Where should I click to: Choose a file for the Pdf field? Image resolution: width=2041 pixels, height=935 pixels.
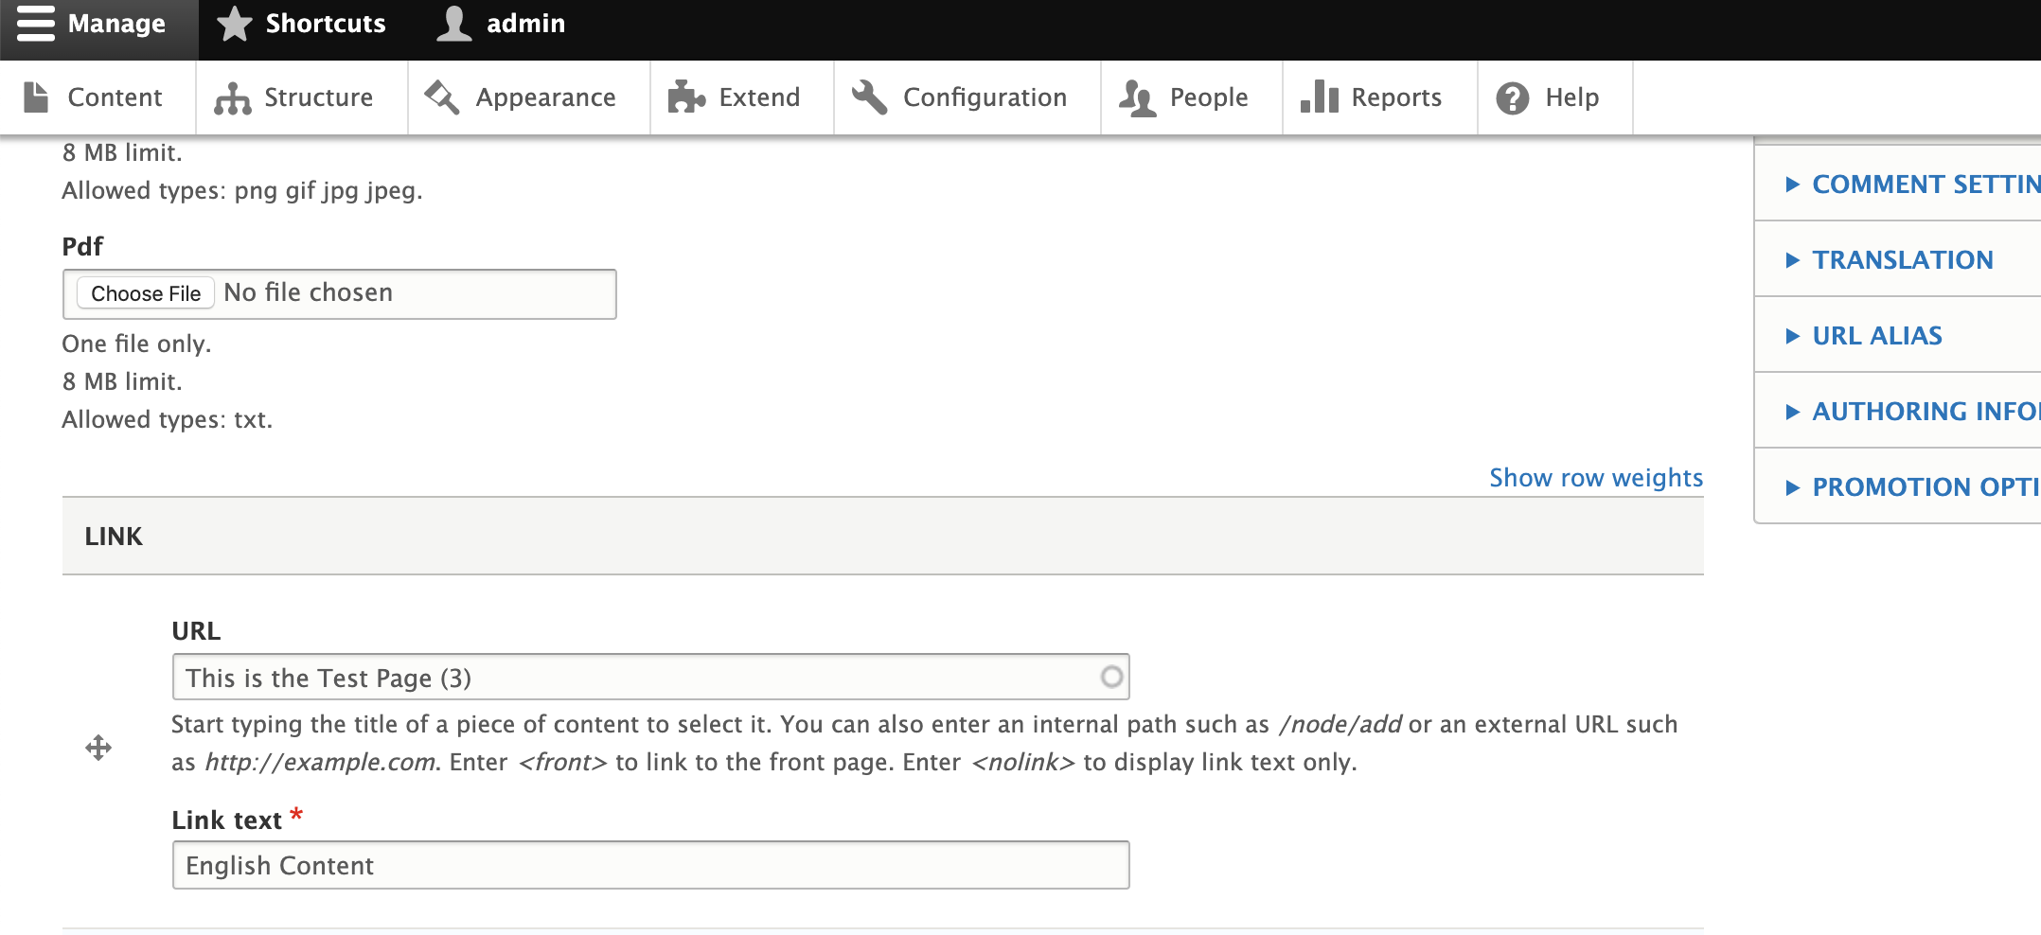click(145, 293)
